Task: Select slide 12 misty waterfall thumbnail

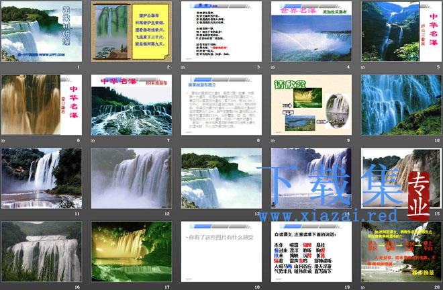Action: coord(132,179)
